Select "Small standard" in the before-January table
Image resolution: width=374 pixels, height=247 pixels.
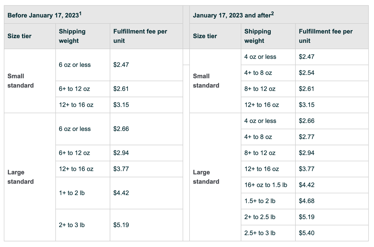(21, 81)
